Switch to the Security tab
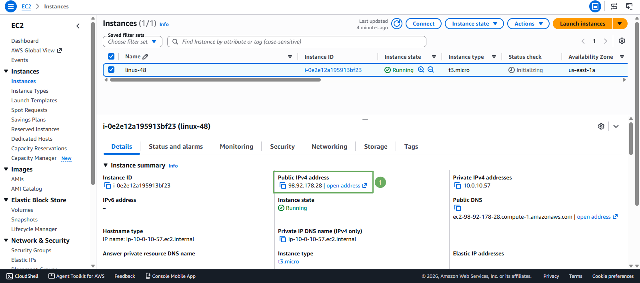640x283 pixels. (x=282, y=147)
